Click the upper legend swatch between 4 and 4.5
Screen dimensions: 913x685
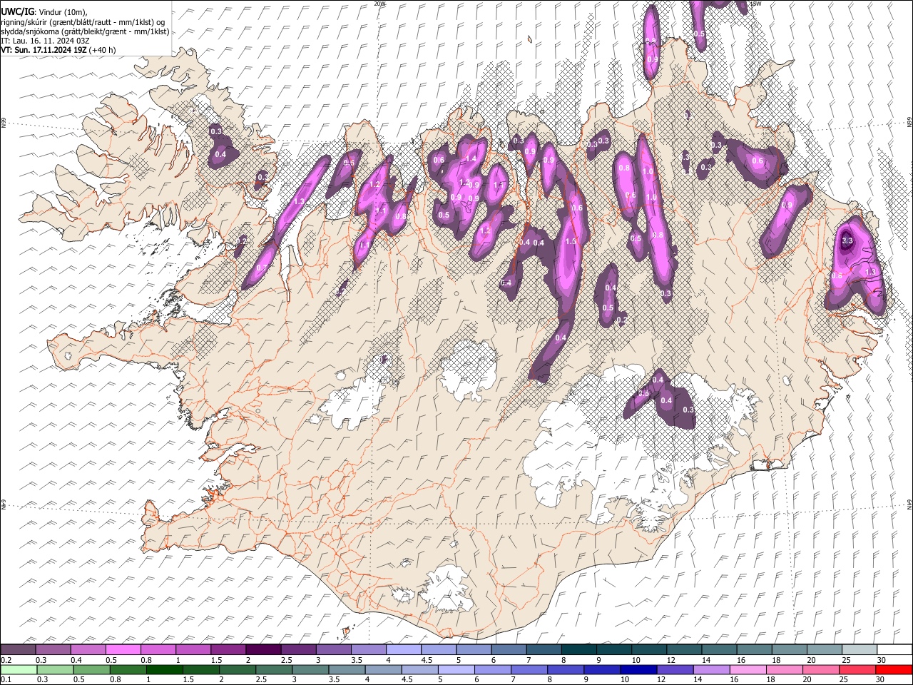tap(403, 650)
